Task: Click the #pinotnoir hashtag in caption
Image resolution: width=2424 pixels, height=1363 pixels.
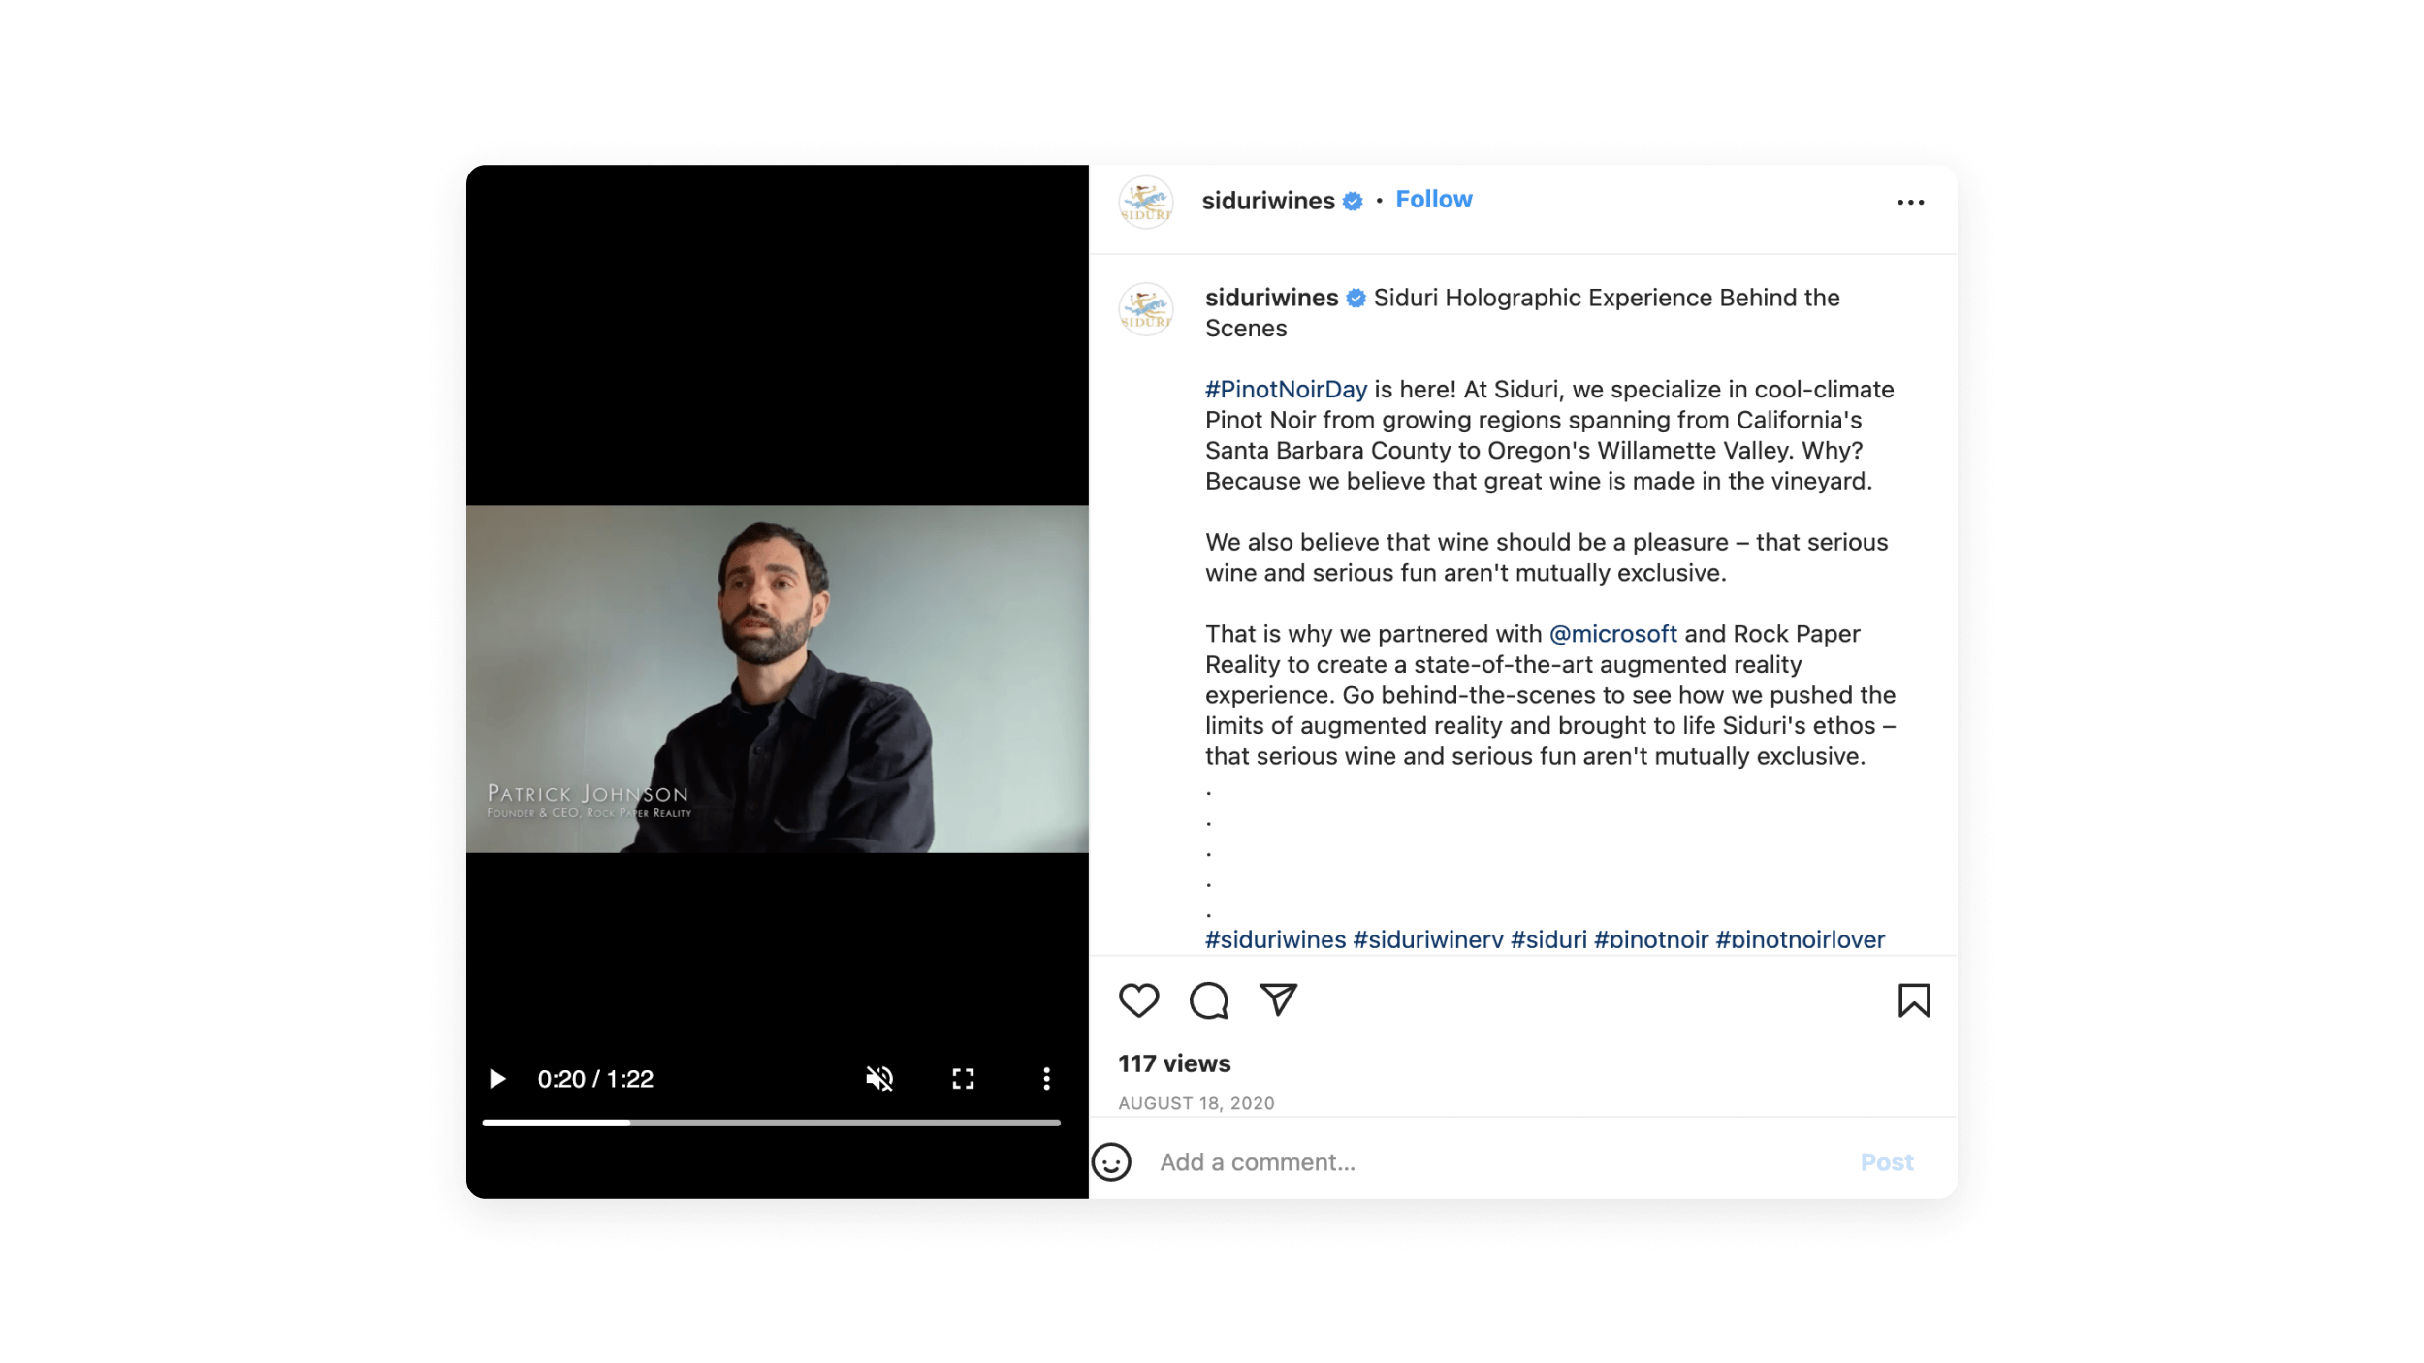Action: (x=1651, y=937)
